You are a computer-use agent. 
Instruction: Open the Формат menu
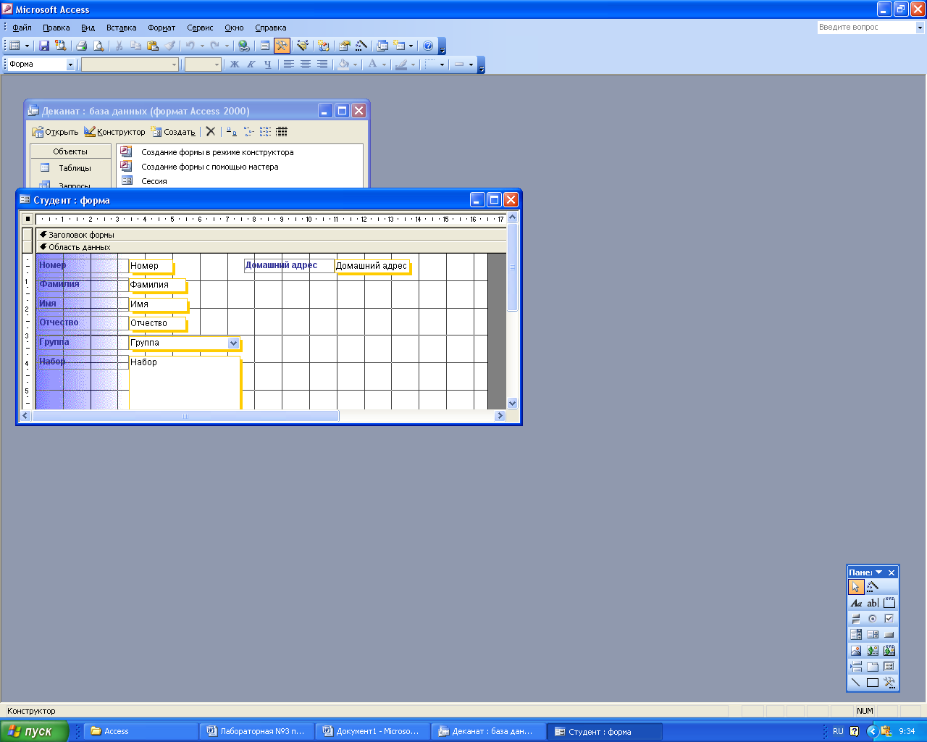(162, 28)
